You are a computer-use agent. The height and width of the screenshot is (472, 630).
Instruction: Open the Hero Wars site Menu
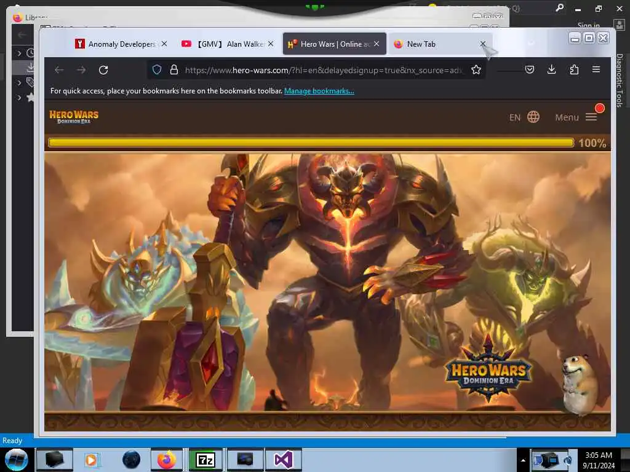click(x=576, y=117)
